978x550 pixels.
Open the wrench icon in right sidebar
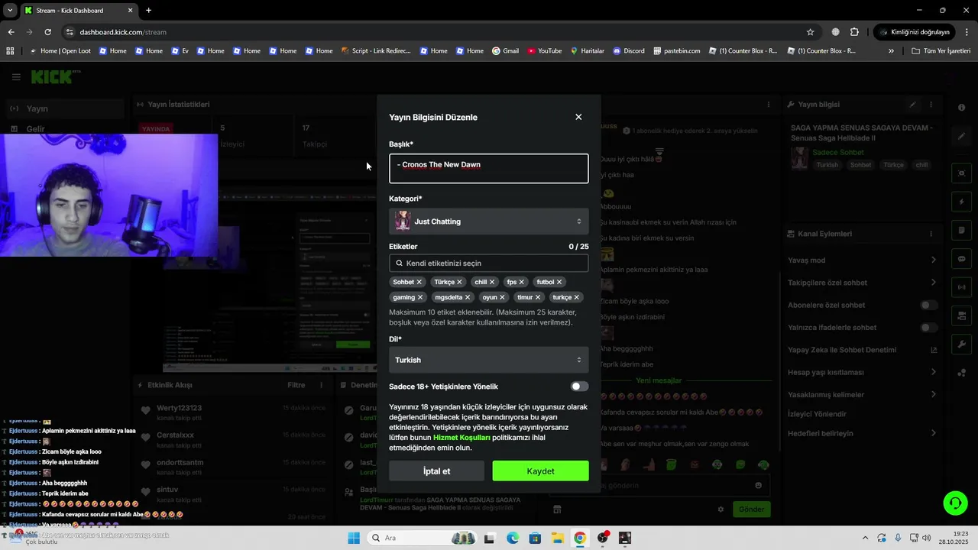962,344
